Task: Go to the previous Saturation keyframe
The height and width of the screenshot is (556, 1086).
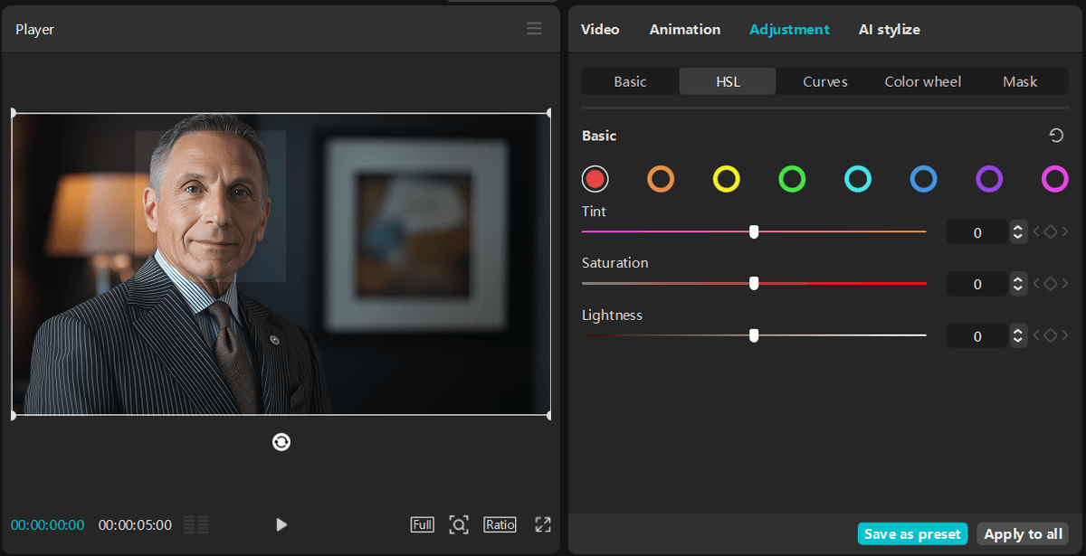Action: point(1036,284)
